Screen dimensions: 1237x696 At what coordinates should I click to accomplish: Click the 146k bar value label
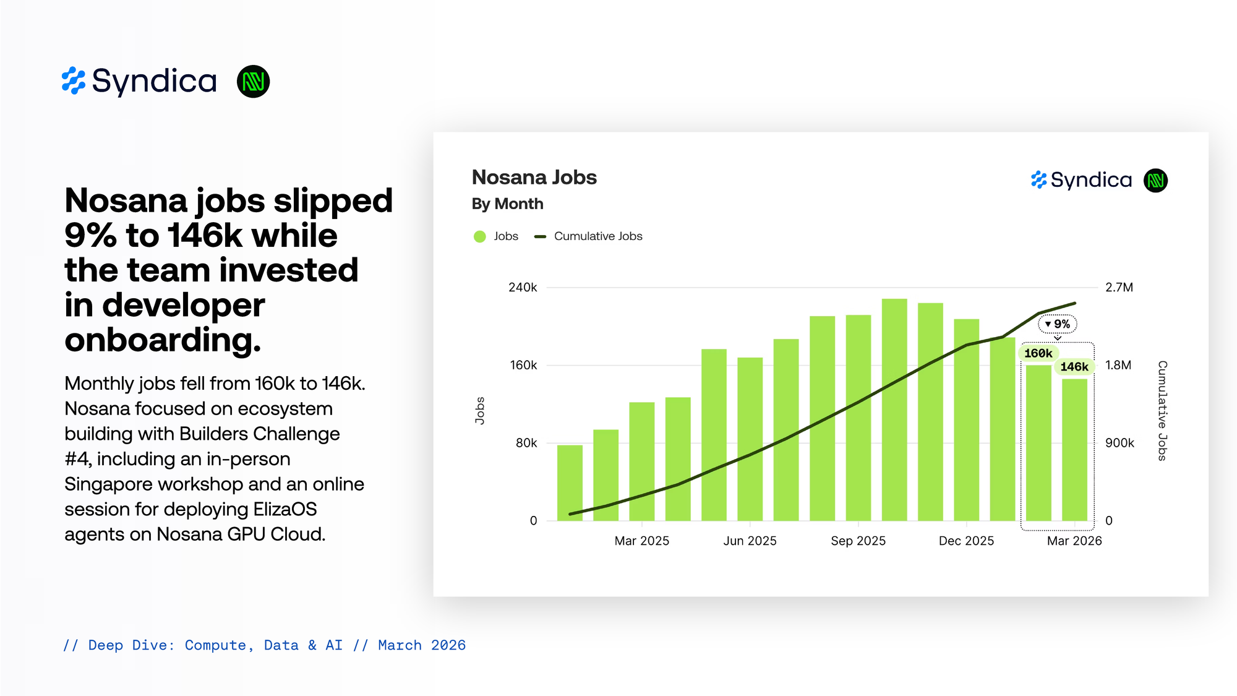tap(1074, 367)
